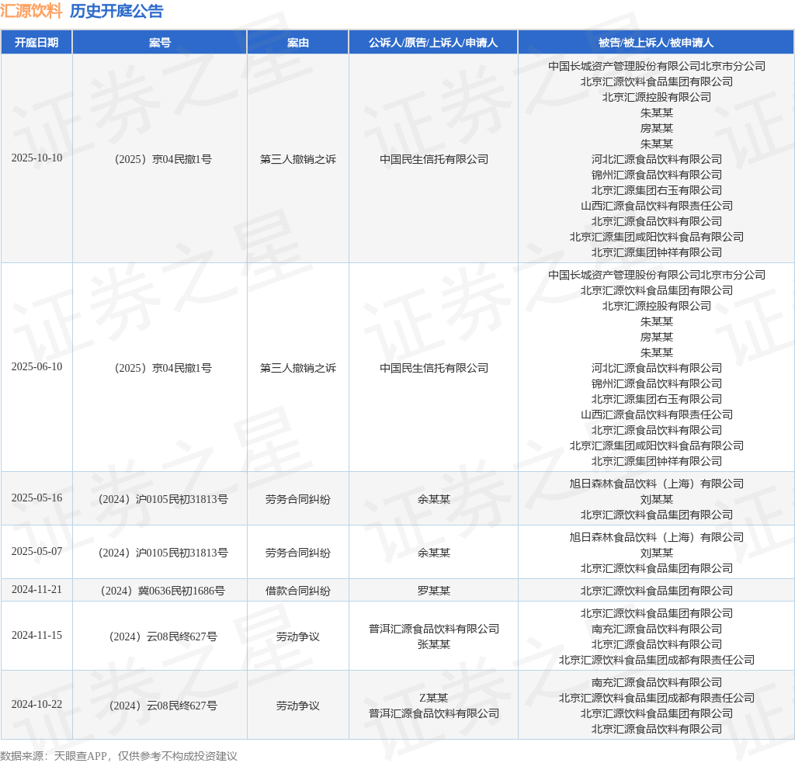The height and width of the screenshot is (763, 795).
Task: Click 北京汇源饮料食品集团成都有限责任公司 in the 2024-10-22 row
Action: (x=657, y=698)
